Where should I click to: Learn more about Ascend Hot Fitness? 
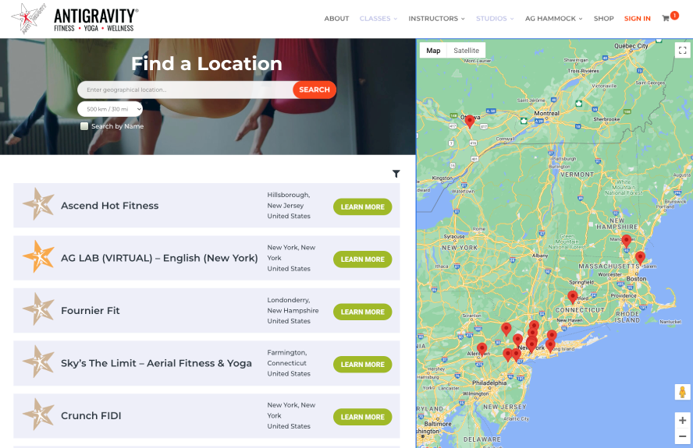pos(362,207)
